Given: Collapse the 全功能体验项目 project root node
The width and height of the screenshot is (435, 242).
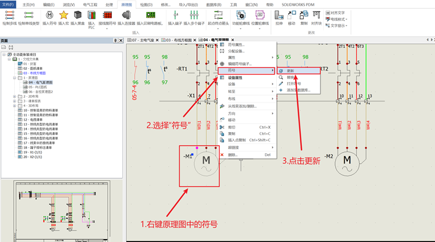Looking at the screenshot, I should coord(4,55).
